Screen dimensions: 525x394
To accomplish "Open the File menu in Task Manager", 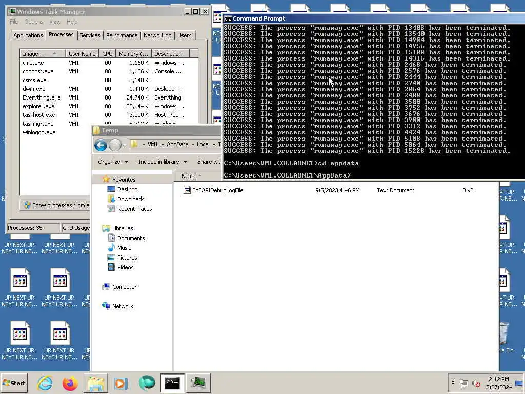I will pyautogui.click(x=14, y=22).
